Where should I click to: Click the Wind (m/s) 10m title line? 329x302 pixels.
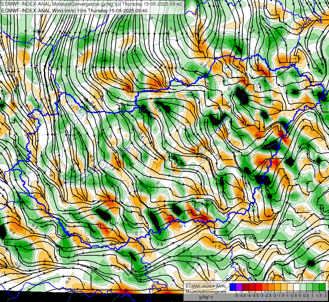[74, 11]
